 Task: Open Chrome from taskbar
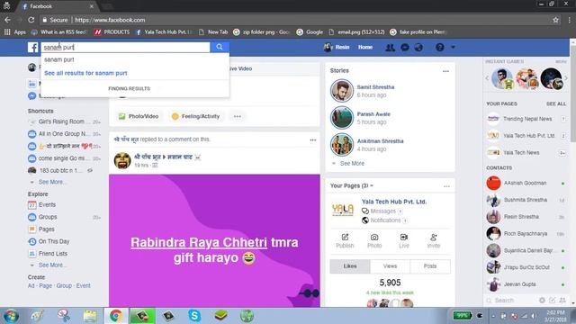coord(116,316)
